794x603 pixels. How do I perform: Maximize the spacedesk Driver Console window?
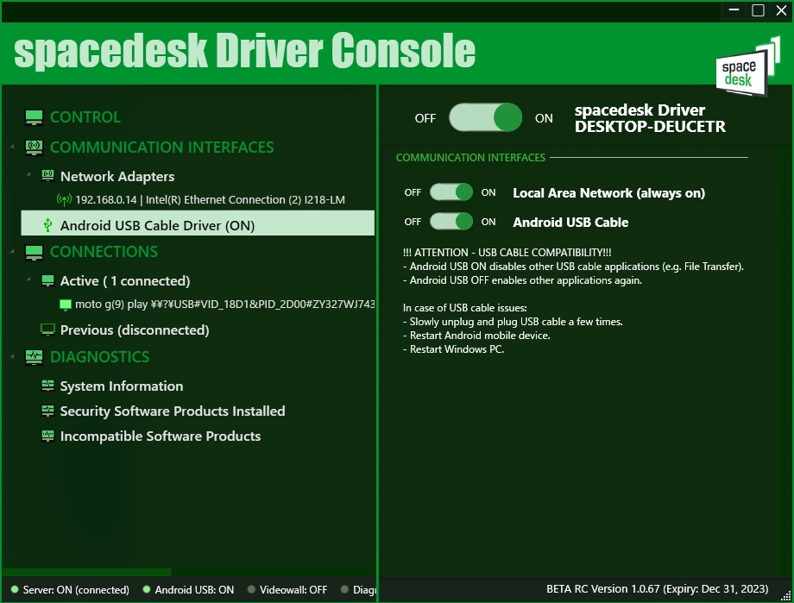point(758,10)
